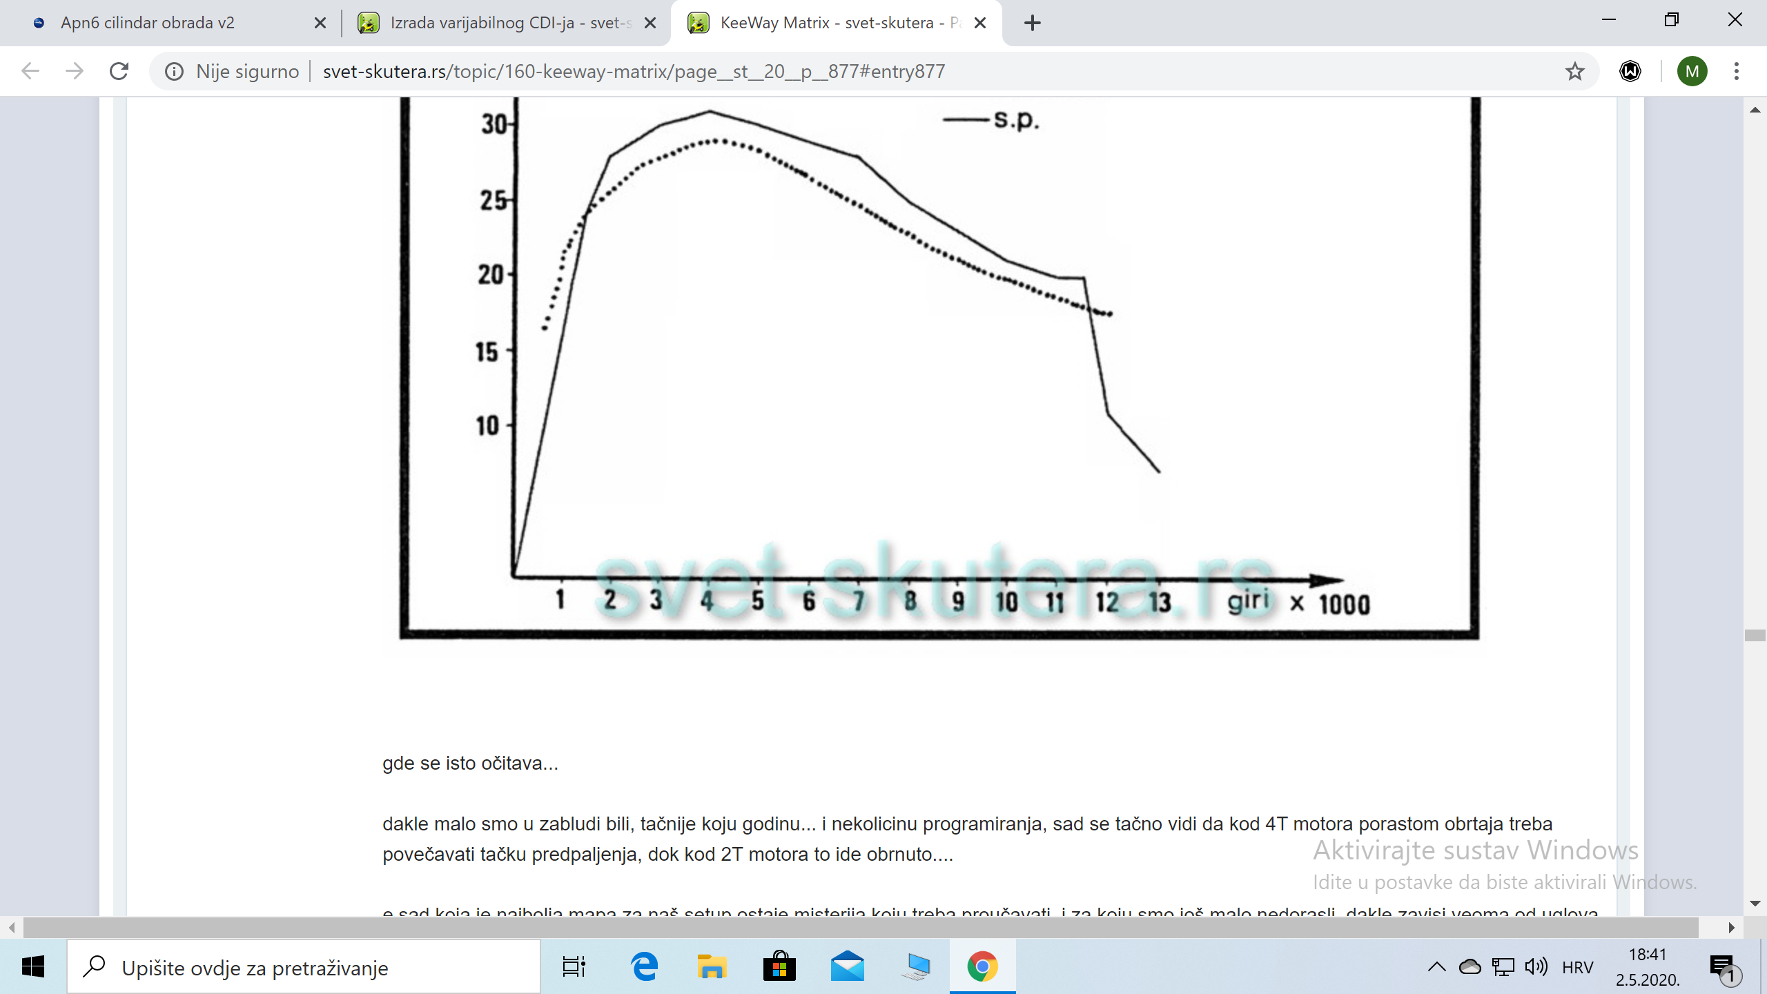
Task: Open the Chrome three-dot menu
Action: click(1736, 71)
